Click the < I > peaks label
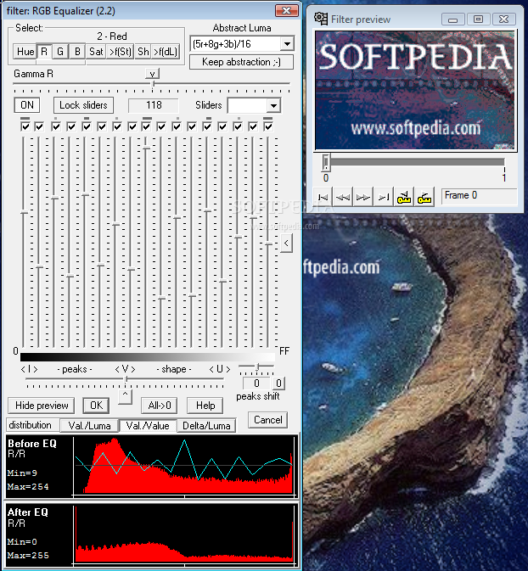Screen dimensions: 528x571 pyautogui.click(x=29, y=369)
